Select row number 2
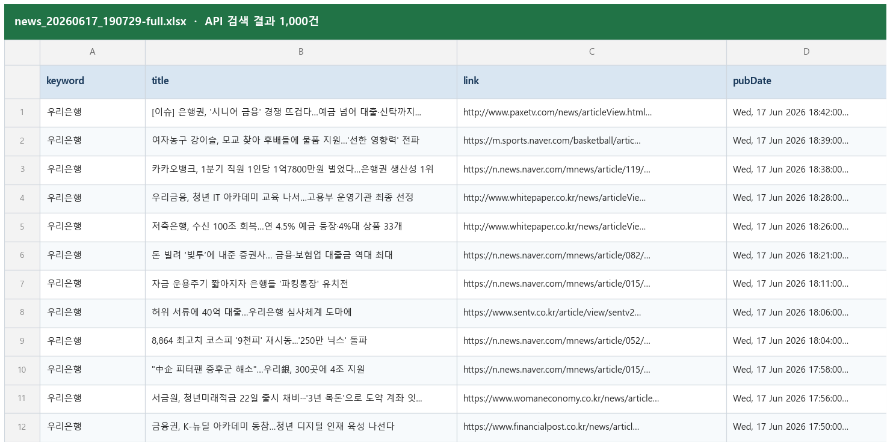This screenshot has height=446, width=890. tap(22, 141)
